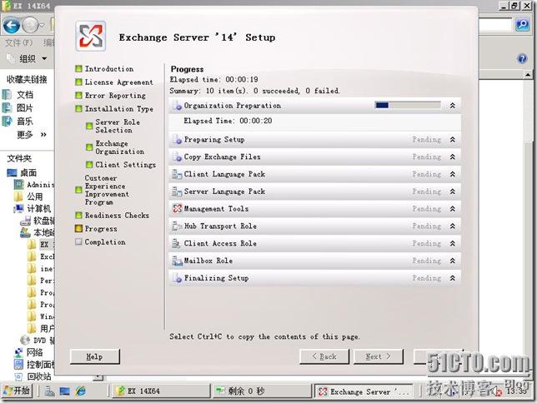537x403 pixels.
Task: Click the Explorer vertical scrollbar up arrow
Action: pyautogui.click(x=528, y=74)
